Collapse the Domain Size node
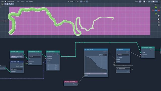Screen dimensions: 161x91 coord(11,61)
